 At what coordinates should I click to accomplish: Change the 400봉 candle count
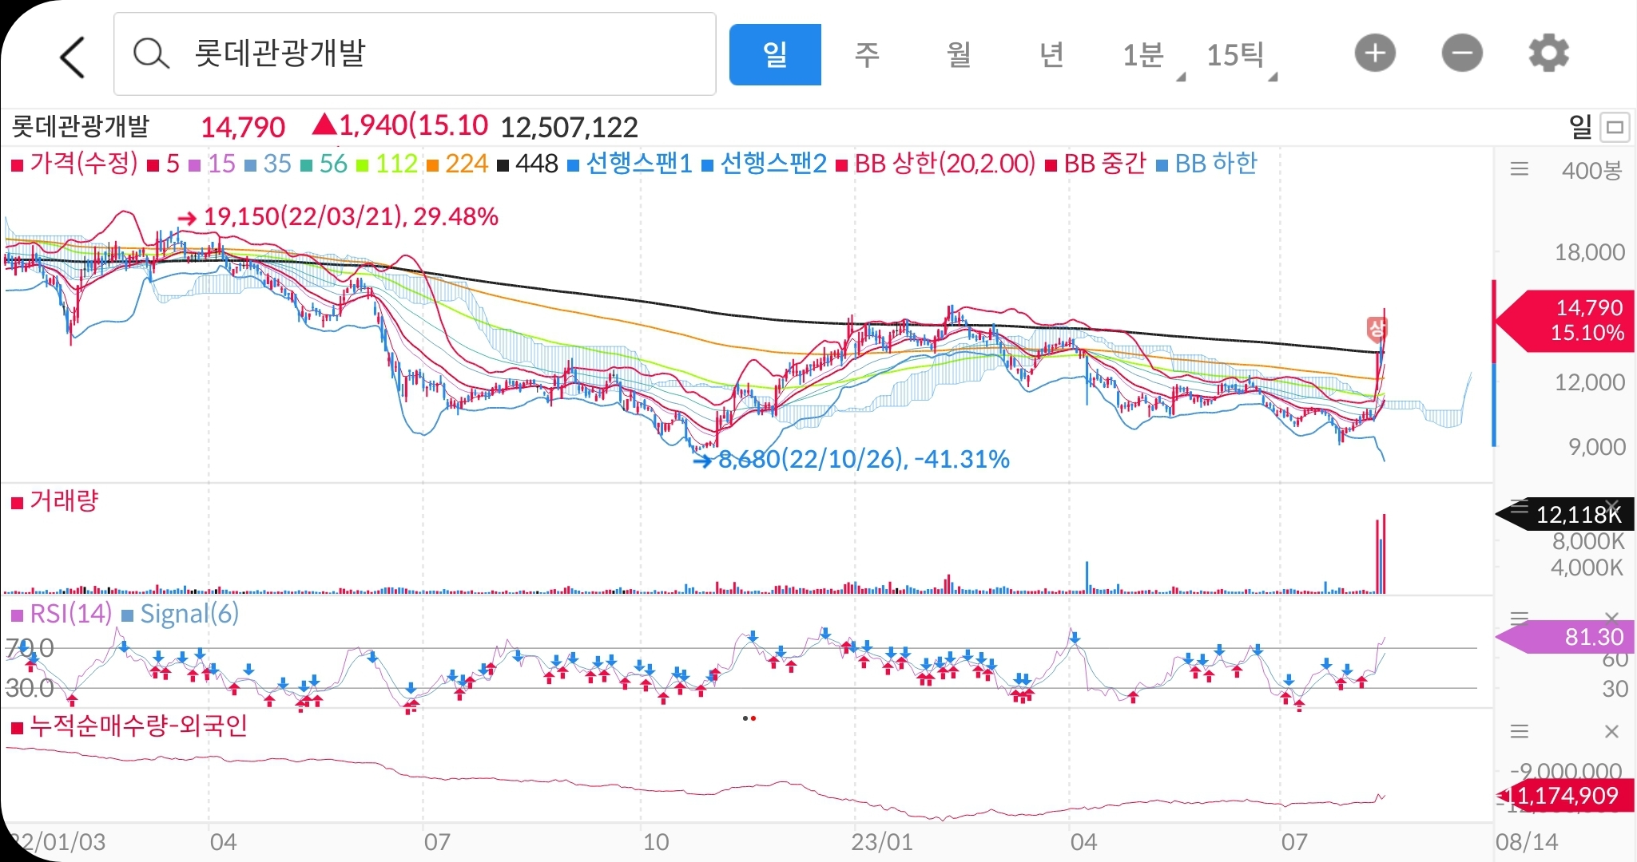click(x=1591, y=170)
